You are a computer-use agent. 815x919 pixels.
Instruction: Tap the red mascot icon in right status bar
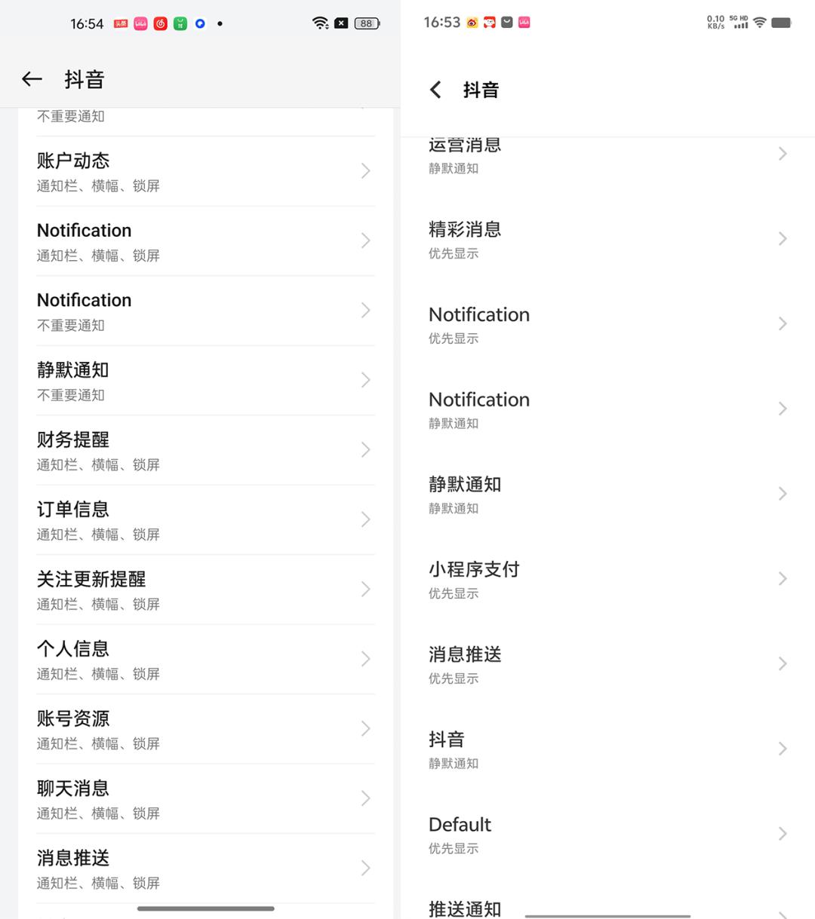click(x=490, y=23)
